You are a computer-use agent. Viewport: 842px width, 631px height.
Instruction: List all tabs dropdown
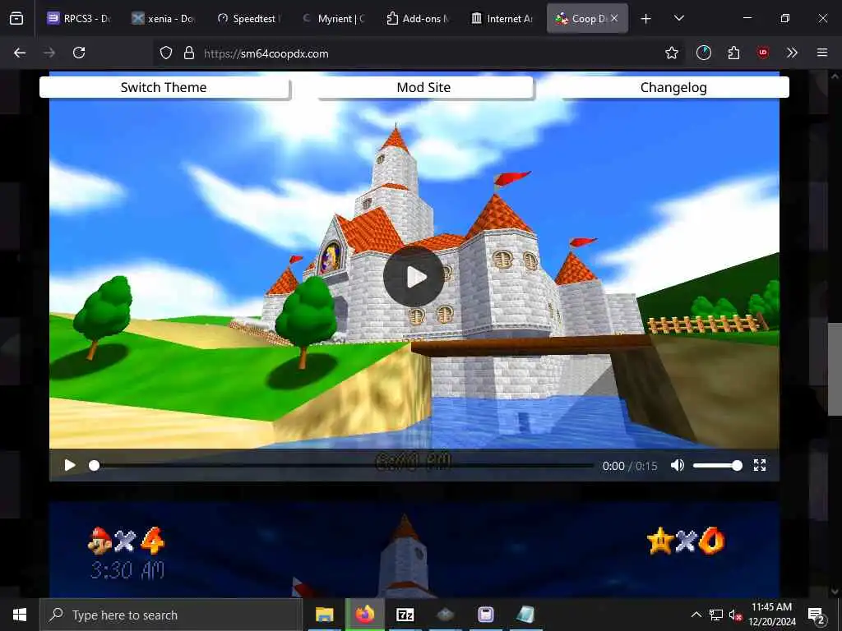click(x=678, y=18)
